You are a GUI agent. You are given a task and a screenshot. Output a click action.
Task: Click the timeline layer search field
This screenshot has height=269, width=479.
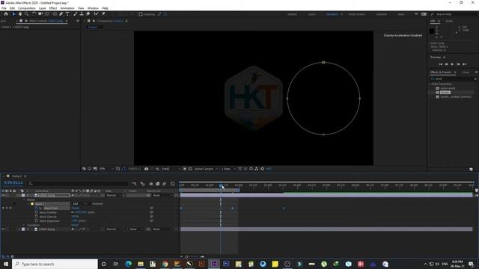click(78, 184)
